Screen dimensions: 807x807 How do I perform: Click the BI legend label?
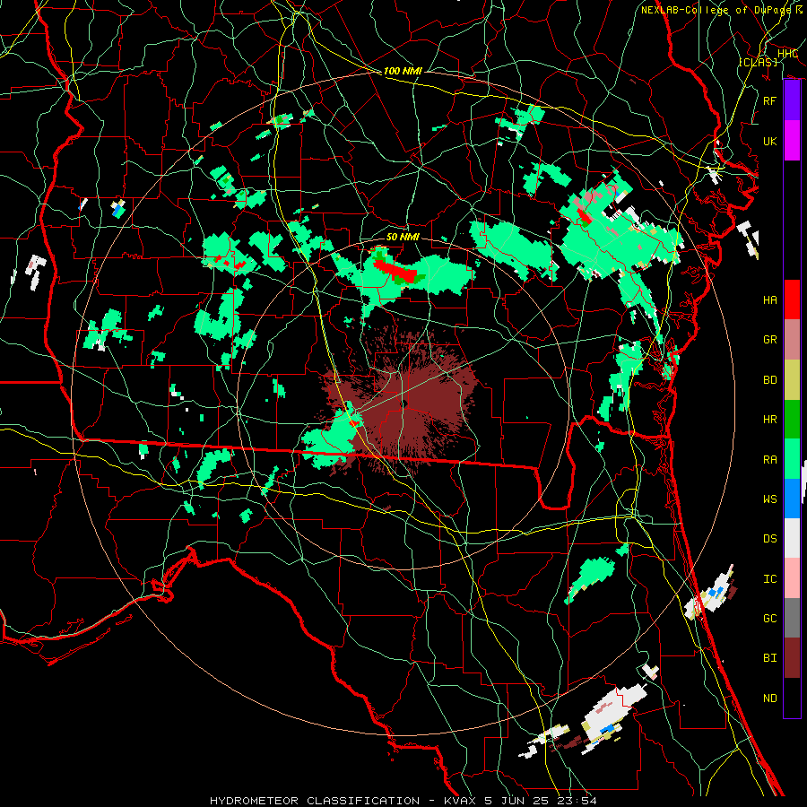click(x=769, y=658)
